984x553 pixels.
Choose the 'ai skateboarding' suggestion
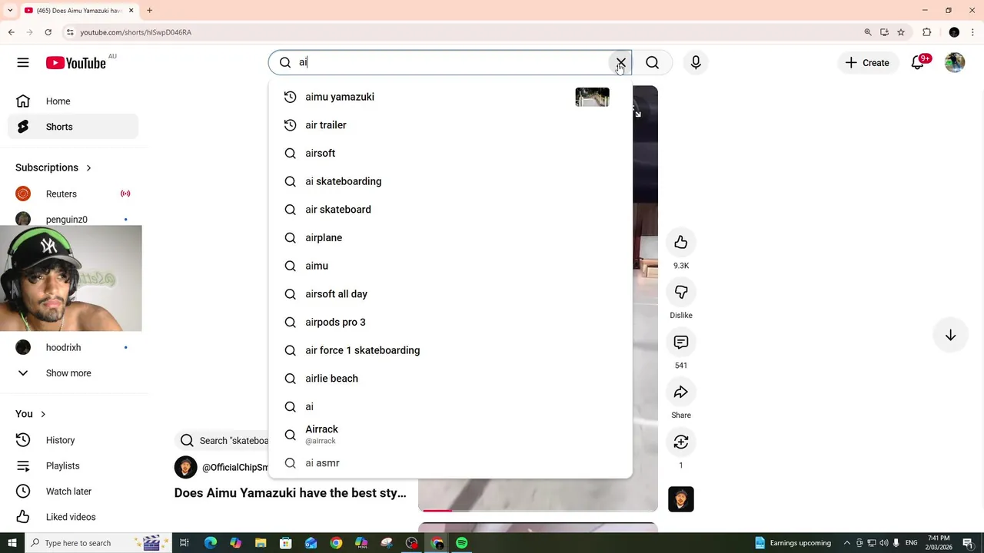(450, 181)
